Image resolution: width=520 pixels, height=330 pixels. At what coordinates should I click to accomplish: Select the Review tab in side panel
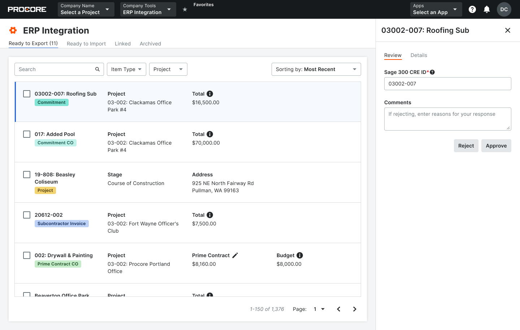tap(393, 55)
